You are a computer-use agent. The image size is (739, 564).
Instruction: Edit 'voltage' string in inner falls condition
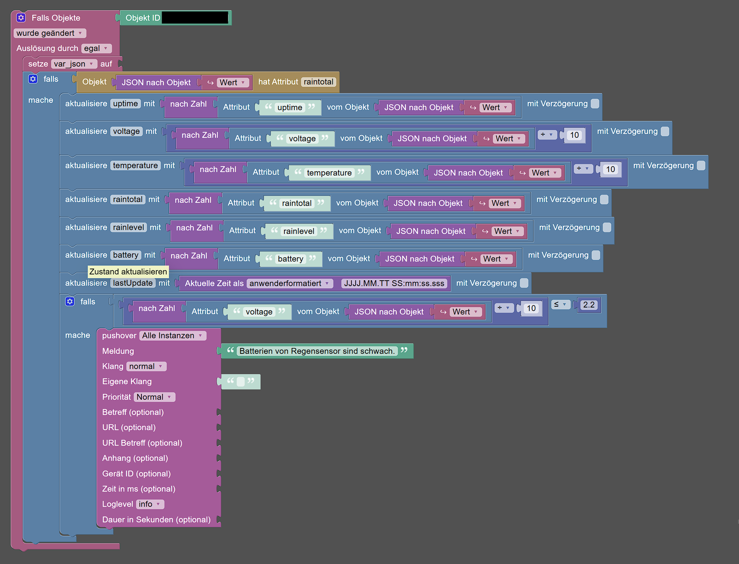(x=259, y=312)
